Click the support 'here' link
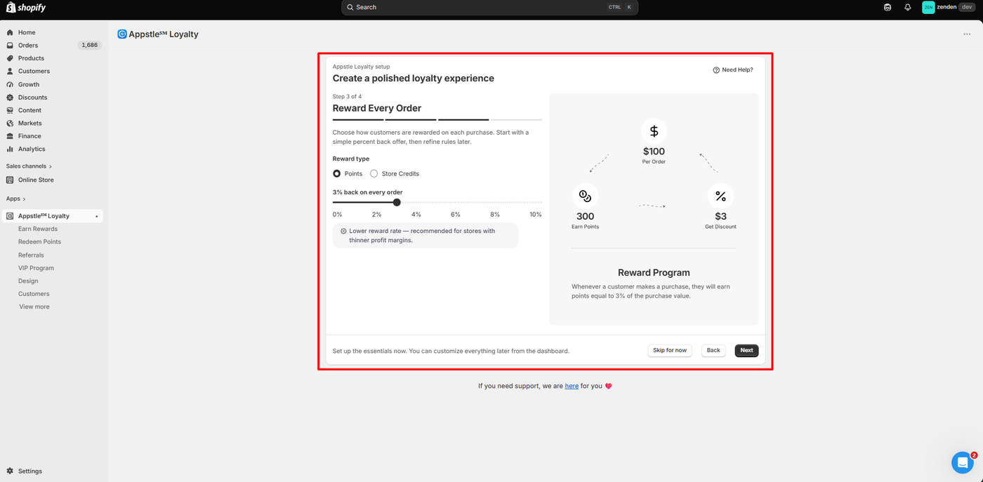Image resolution: width=983 pixels, height=482 pixels. click(x=572, y=386)
